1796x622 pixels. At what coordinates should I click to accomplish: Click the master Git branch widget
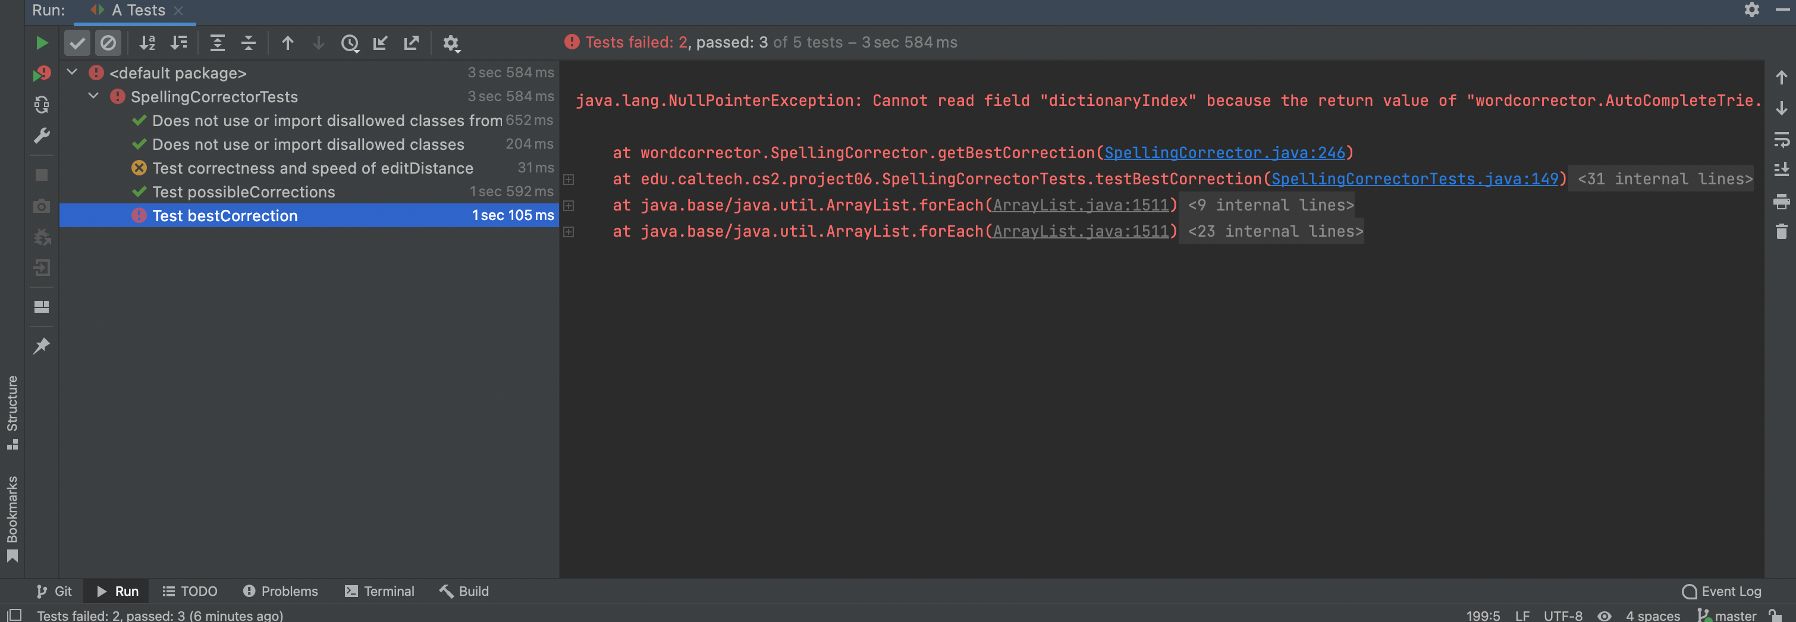pos(1728,615)
